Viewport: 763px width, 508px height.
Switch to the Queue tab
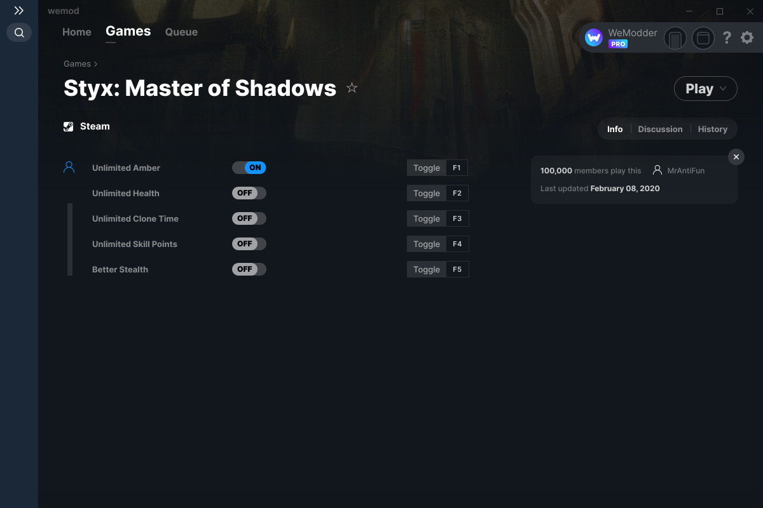pos(181,32)
